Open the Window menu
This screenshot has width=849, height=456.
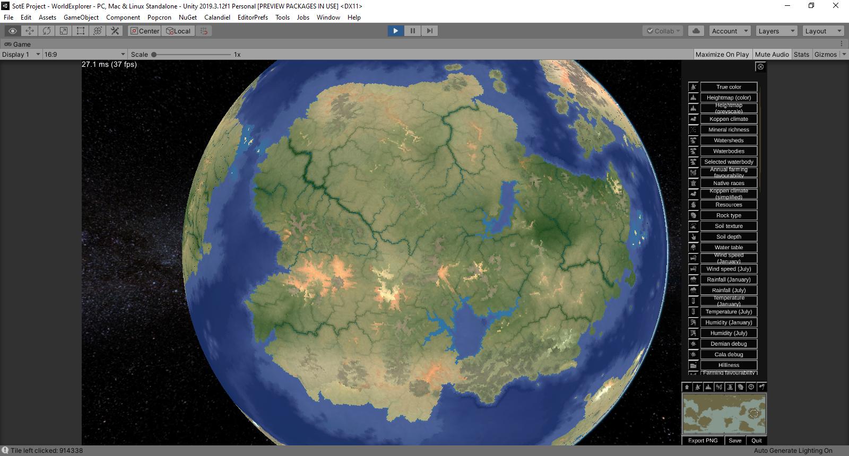pyautogui.click(x=328, y=17)
